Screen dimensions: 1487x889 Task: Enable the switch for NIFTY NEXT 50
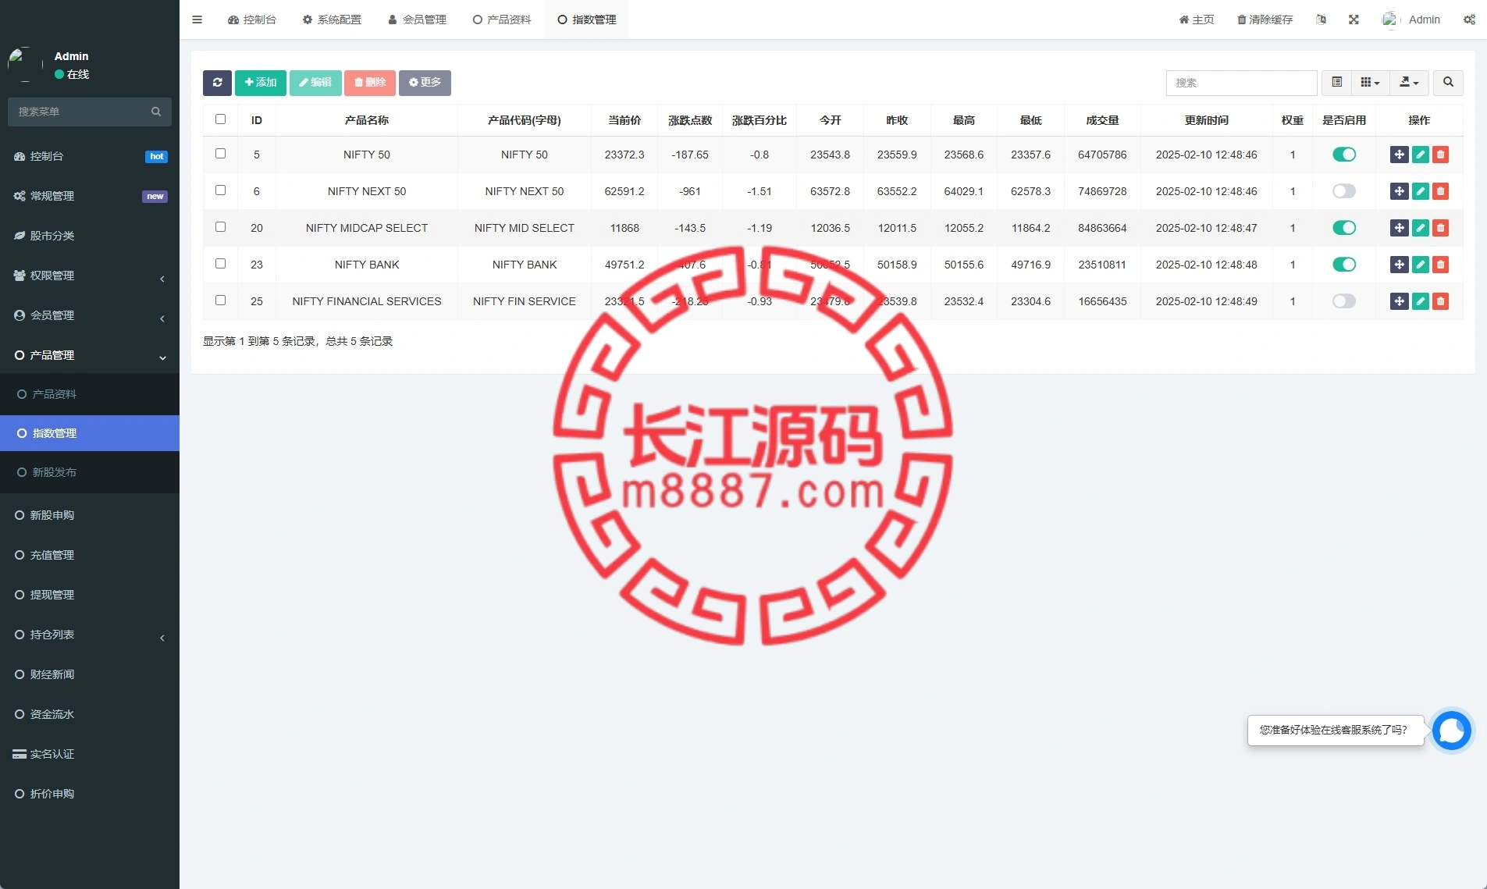point(1344,191)
